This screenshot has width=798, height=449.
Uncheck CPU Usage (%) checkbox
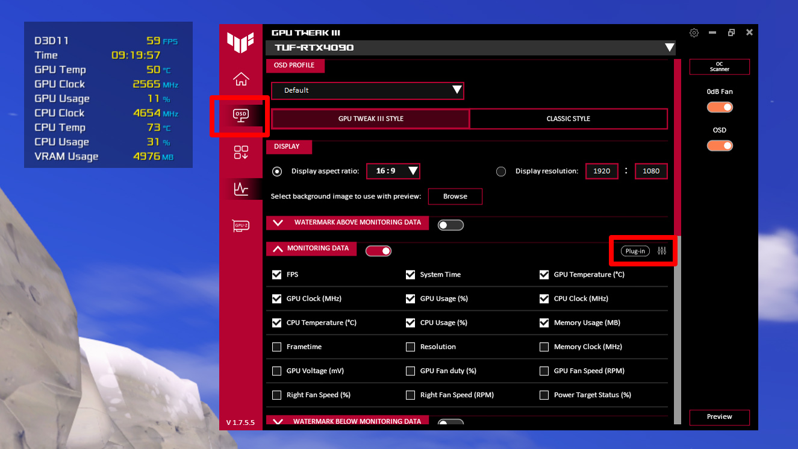411,323
